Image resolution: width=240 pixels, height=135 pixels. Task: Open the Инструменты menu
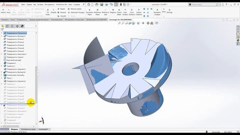click(49, 4)
